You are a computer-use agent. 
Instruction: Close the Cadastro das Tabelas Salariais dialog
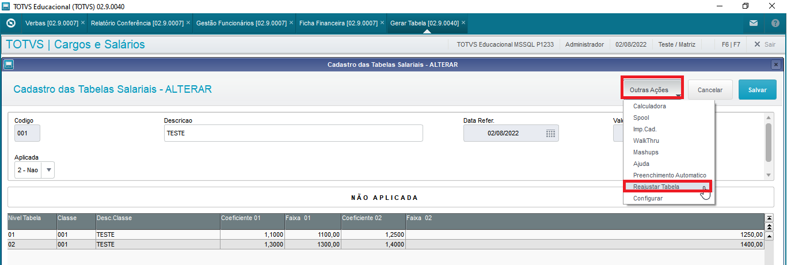coord(775,65)
